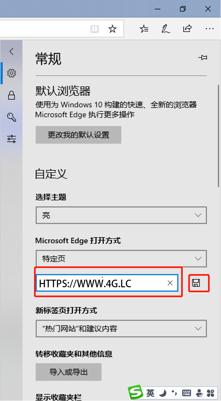Go back using the left chevron
This screenshot has width=221, height=401.
click(x=12, y=51)
